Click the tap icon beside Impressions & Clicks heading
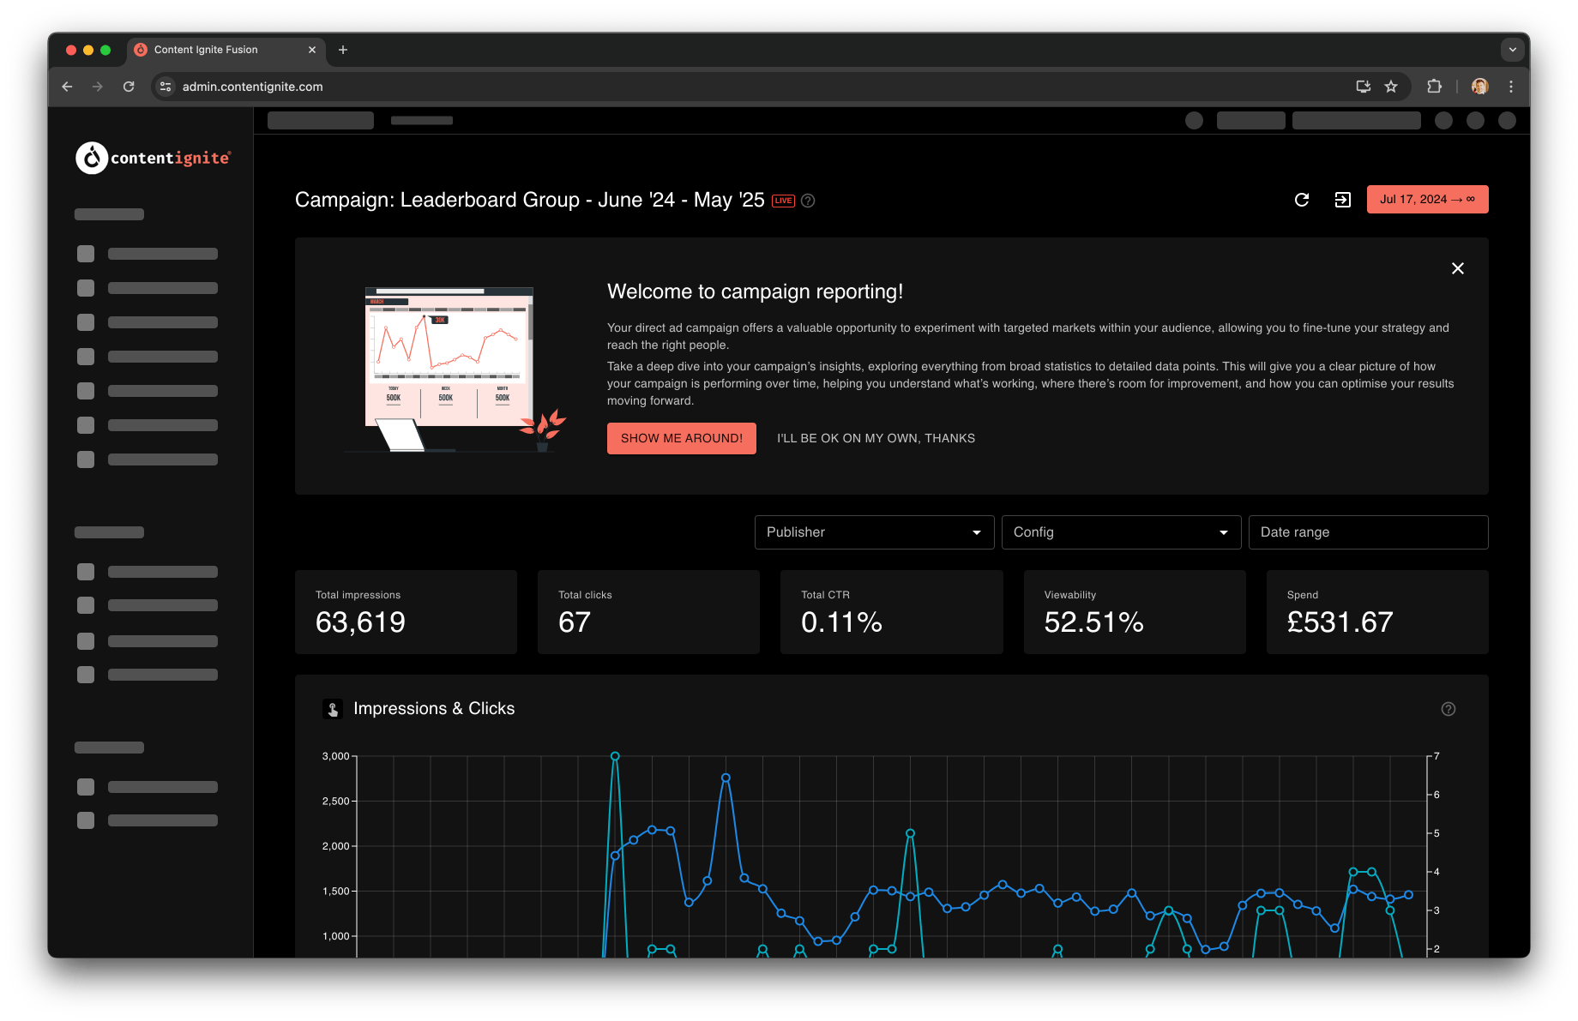This screenshot has height=1021, width=1578. [x=333, y=709]
